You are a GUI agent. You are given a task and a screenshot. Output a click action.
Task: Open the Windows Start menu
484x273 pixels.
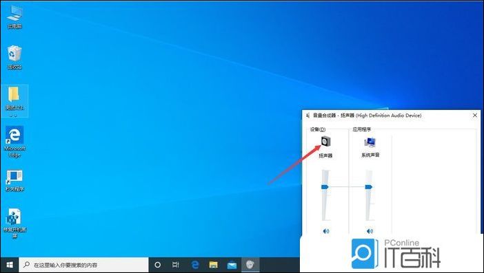click(x=10, y=265)
